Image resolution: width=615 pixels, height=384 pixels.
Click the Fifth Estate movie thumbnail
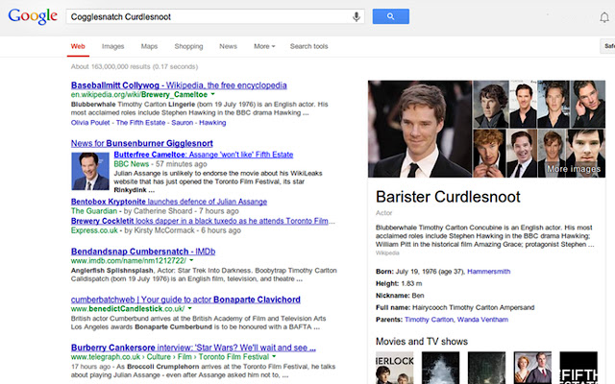(x=578, y=368)
